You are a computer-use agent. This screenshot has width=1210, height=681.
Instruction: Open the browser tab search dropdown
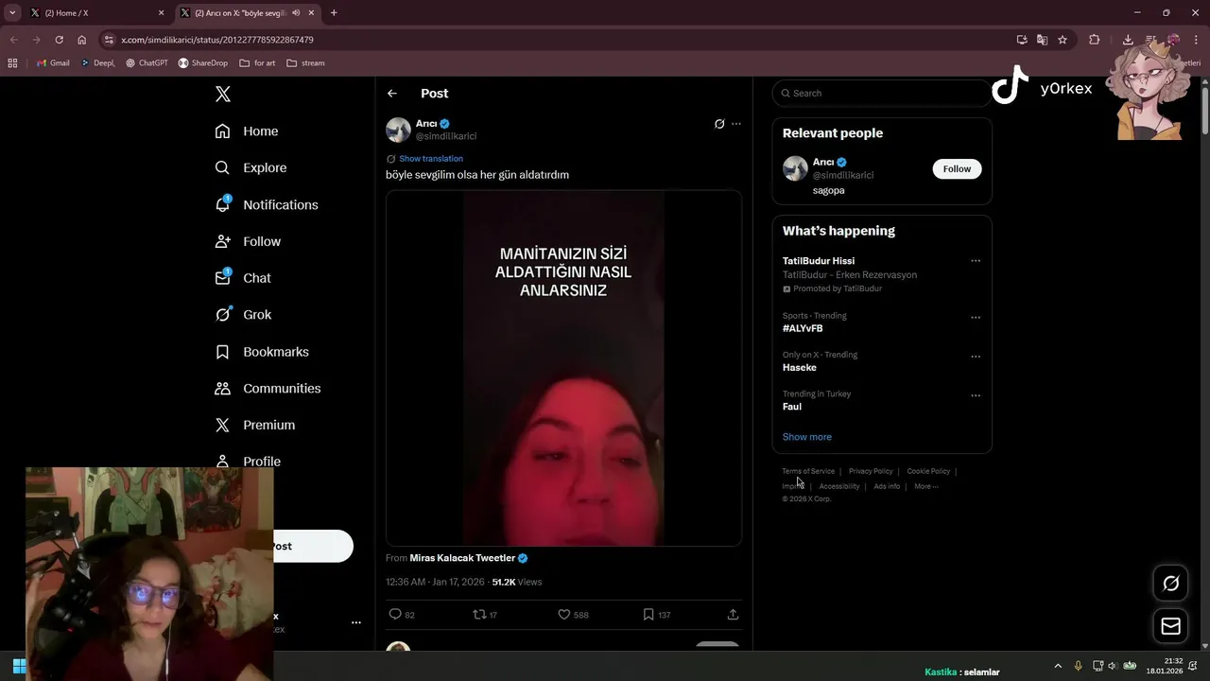click(12, 12)
